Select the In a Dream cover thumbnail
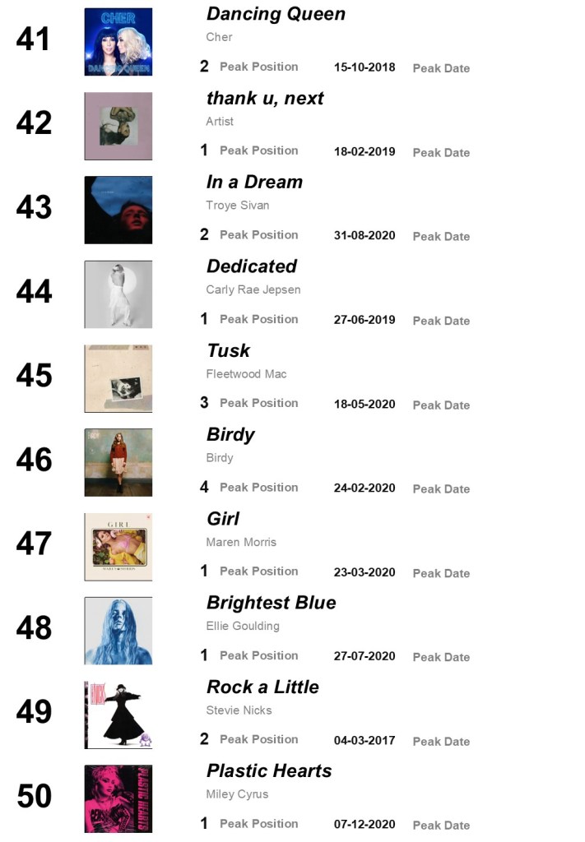 click(x=118, y=210)
